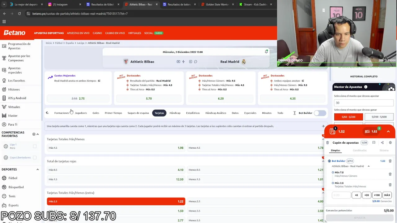
Task: Open the Programación de Apuestas sidebar icon
Action: click(x=4, y=46)
